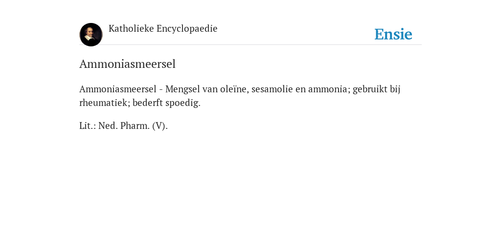Image resolution: width=501 pixels, height=250 pixels.
Task: Click the horizontal divider under the header
Action: [x=250, y=45]
